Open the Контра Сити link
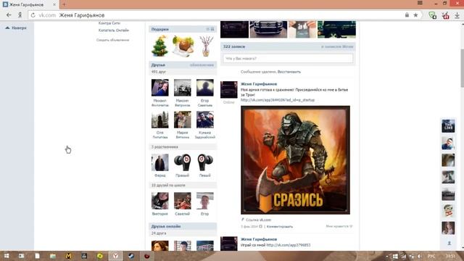 point(109,23)
